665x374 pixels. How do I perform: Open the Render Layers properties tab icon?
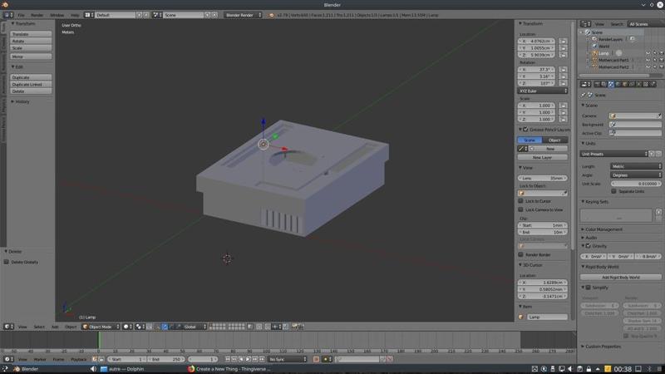(x=604, y=85)
